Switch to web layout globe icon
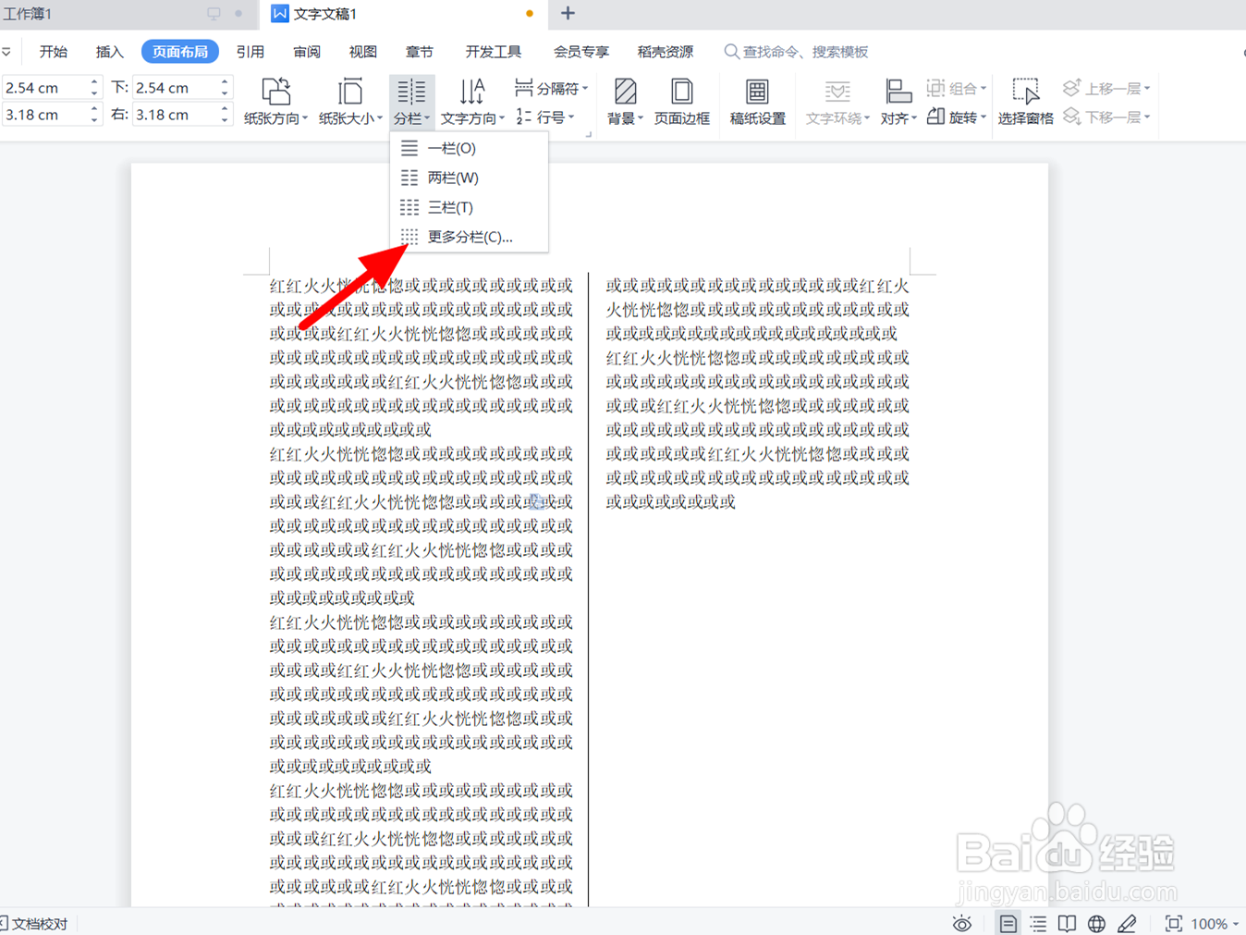This screenshot has width=1246, height=935. tap(1096, 923)
